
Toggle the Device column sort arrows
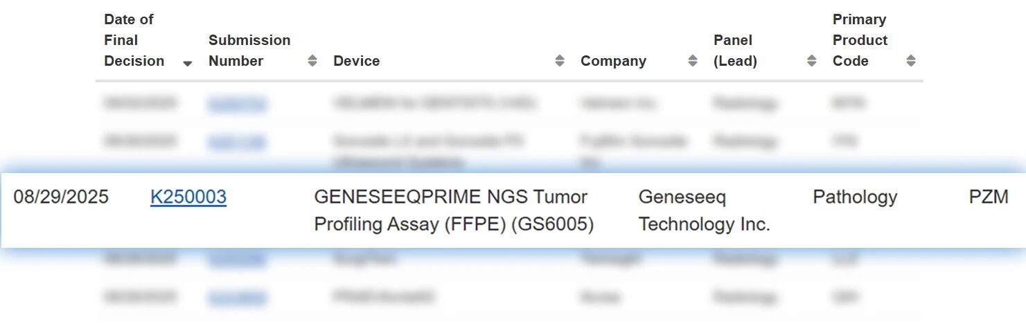(560, 61)
